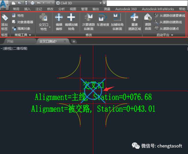Open the Civil 3D application menu button

pos(4,5)
